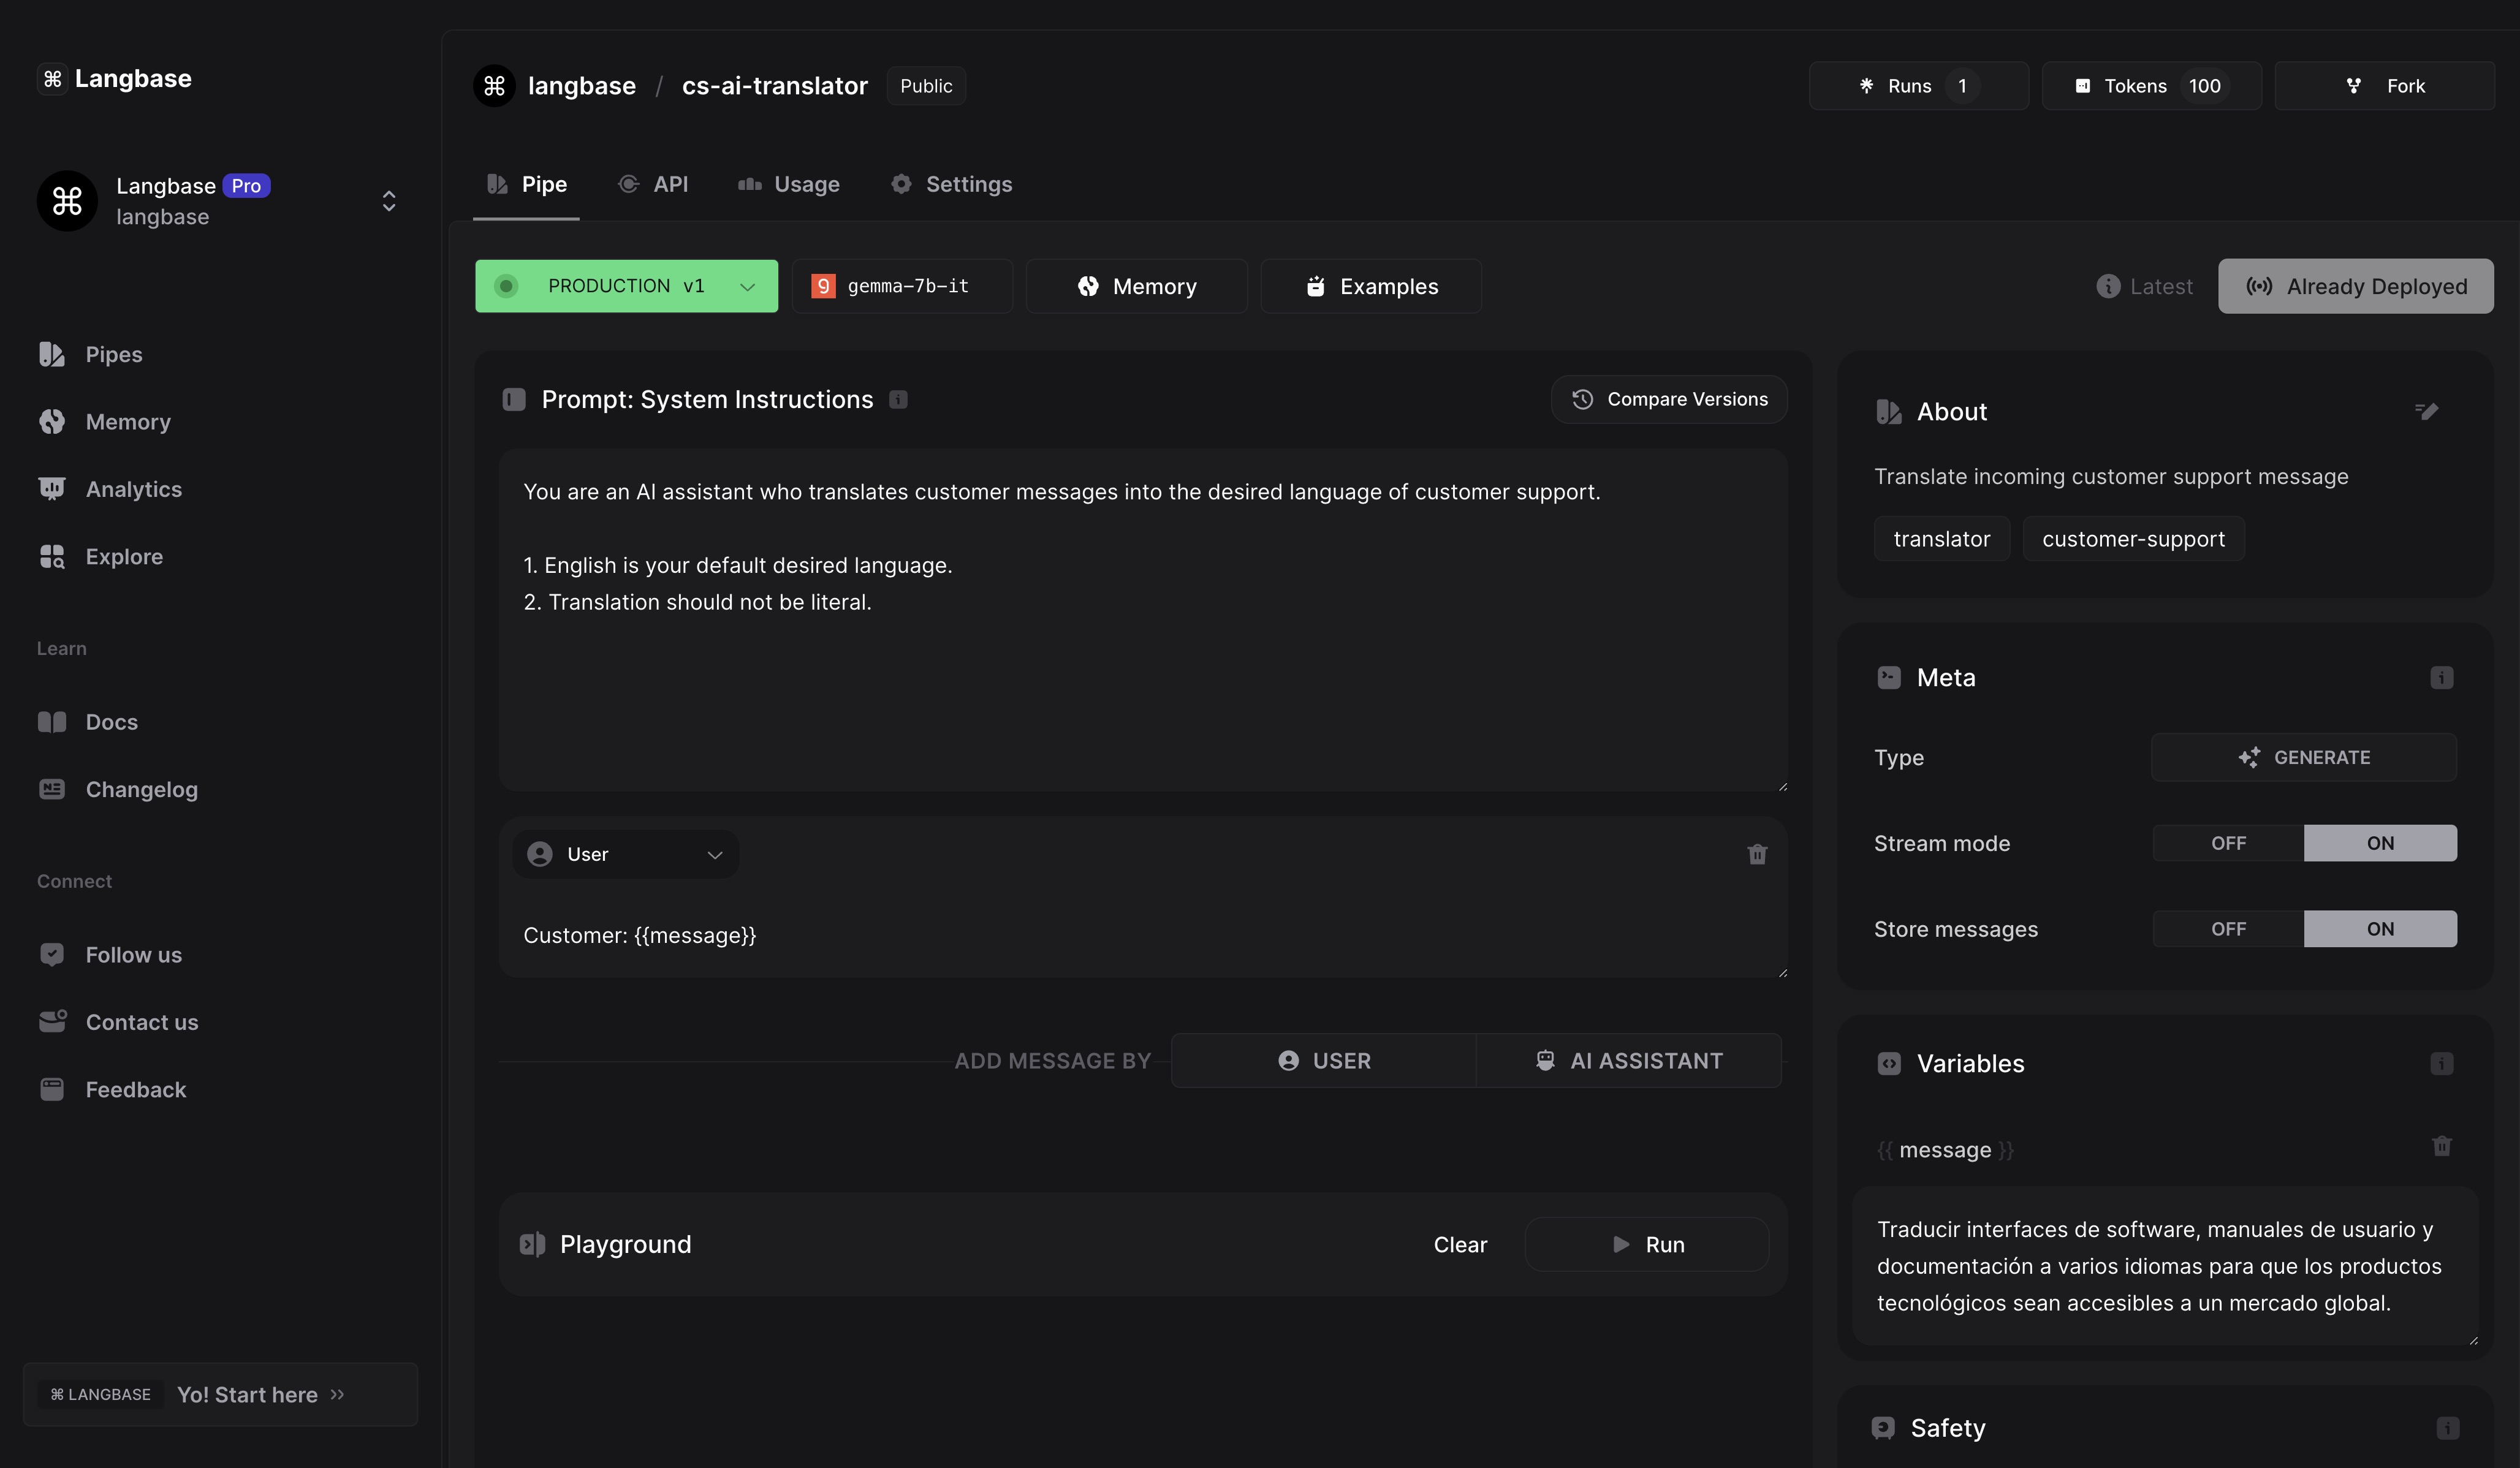The image size is (2520, 1468).
Task: Click the Safety section info icon
Action: click(2447, 1428)
